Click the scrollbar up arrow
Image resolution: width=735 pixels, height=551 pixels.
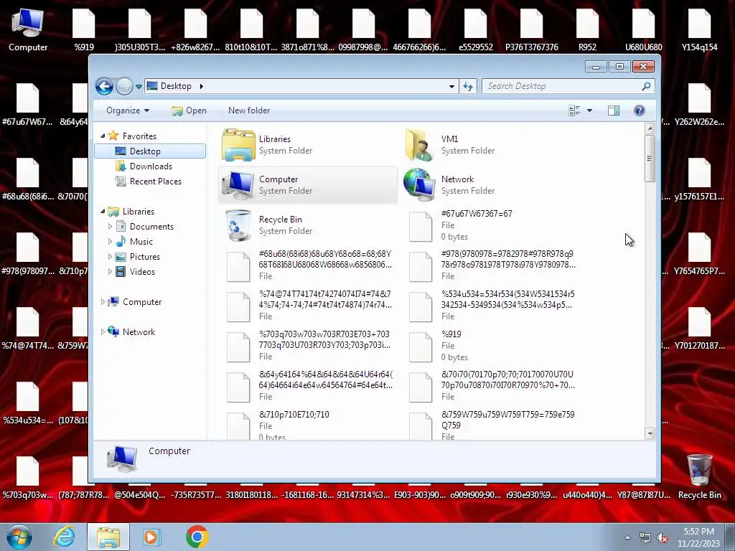(650, 128)
